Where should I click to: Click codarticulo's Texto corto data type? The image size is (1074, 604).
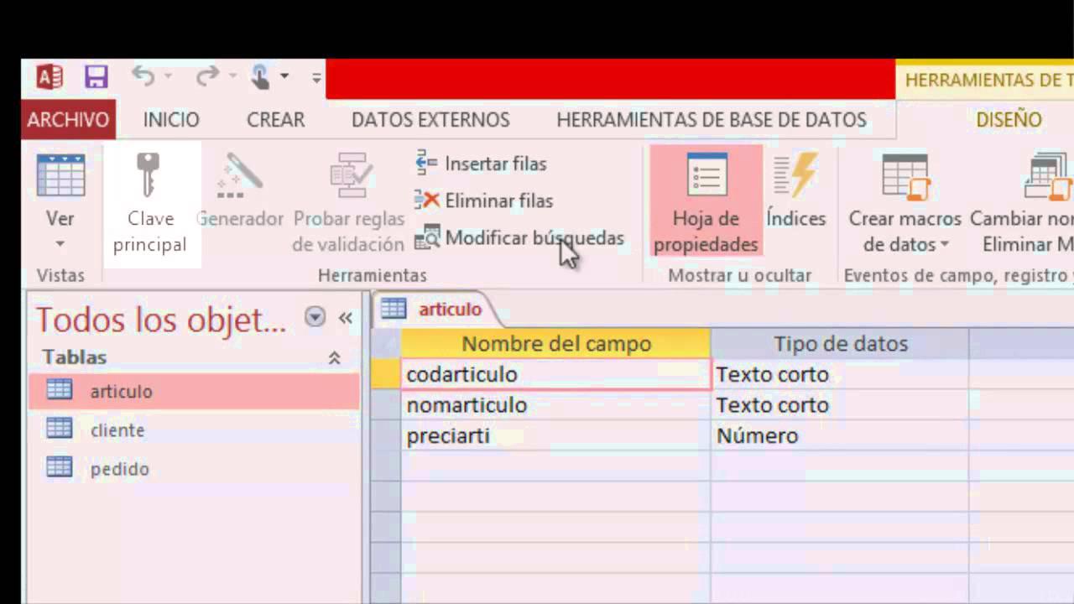point(840,374)
